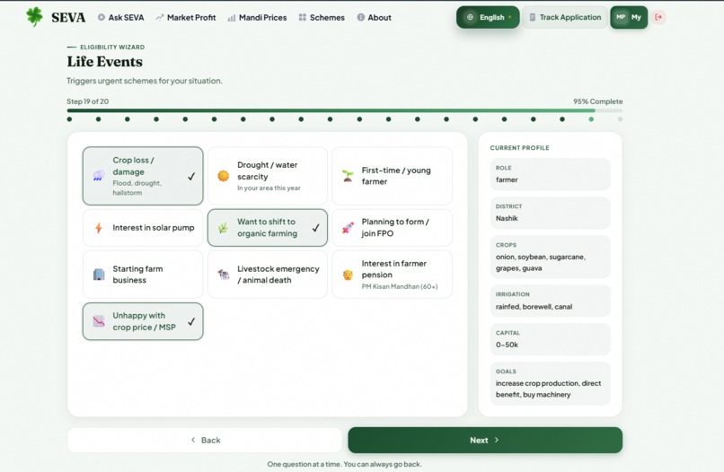Click the Role farmer profile field

(550, 174)
